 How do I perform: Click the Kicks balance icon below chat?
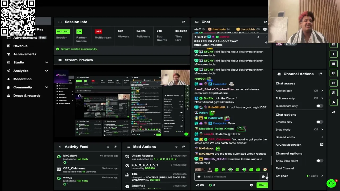[x=210, y=185]
